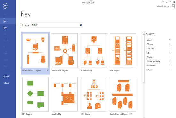The image size is (176, 118).
Task: Click the Rack Diagram label text
Action: pos(115,70)
